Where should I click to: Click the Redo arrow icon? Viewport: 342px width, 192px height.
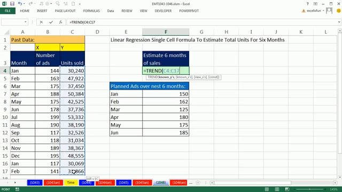click(30, 4)
